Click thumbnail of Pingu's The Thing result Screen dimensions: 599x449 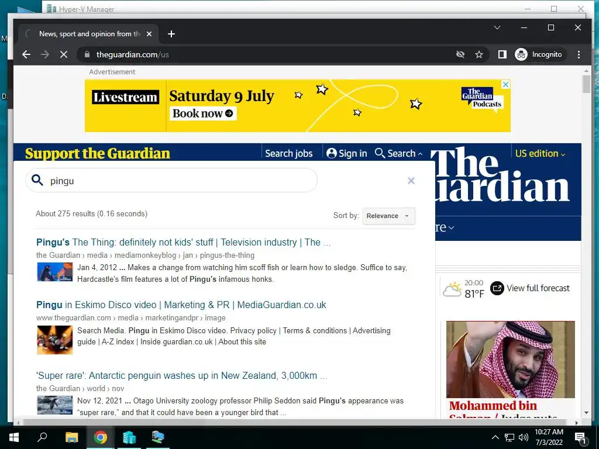[54, 272]
